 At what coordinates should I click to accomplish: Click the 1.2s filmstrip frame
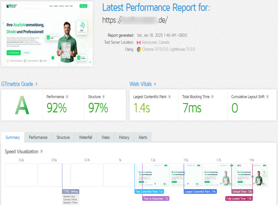(x=153, y=175)
